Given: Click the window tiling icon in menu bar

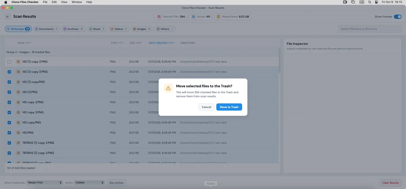Looking at the screenshot, I should [x=353, y=2].
